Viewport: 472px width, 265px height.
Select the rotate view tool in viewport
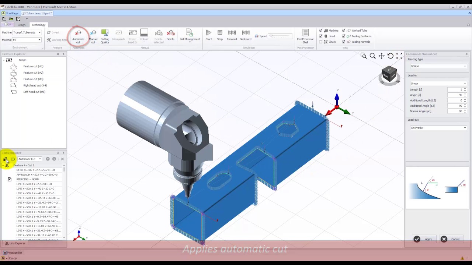391,56
